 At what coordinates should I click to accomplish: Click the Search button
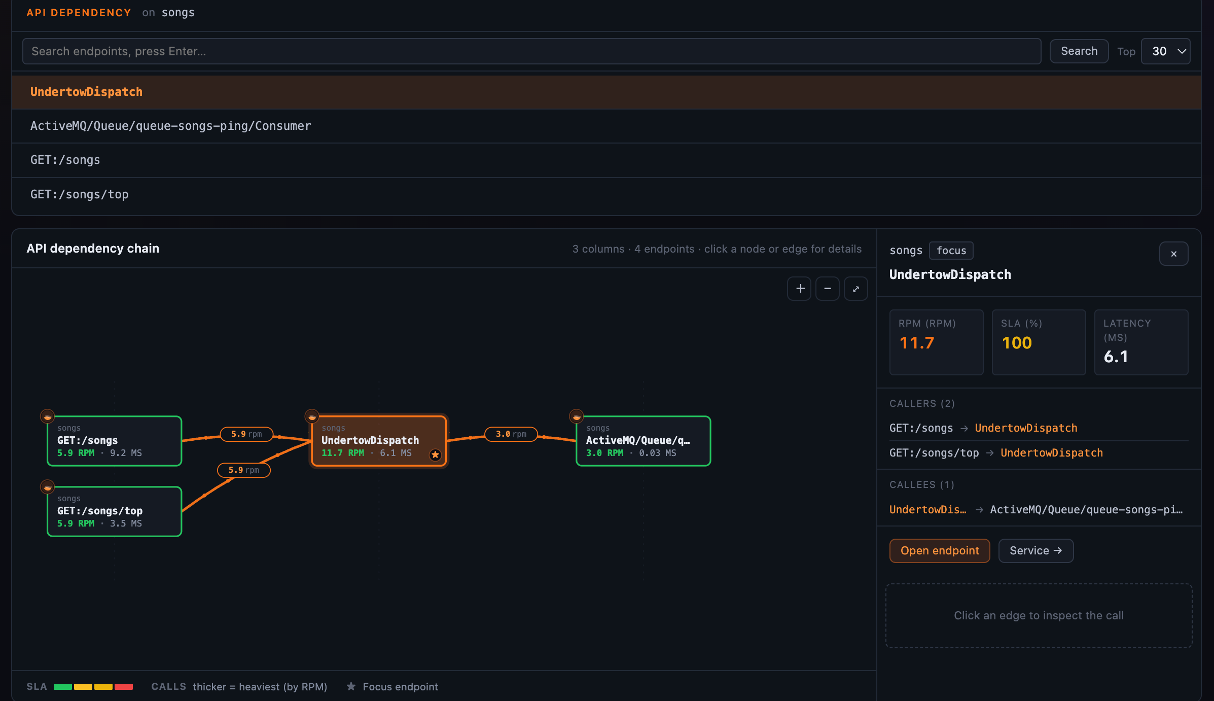(1079, 51)
